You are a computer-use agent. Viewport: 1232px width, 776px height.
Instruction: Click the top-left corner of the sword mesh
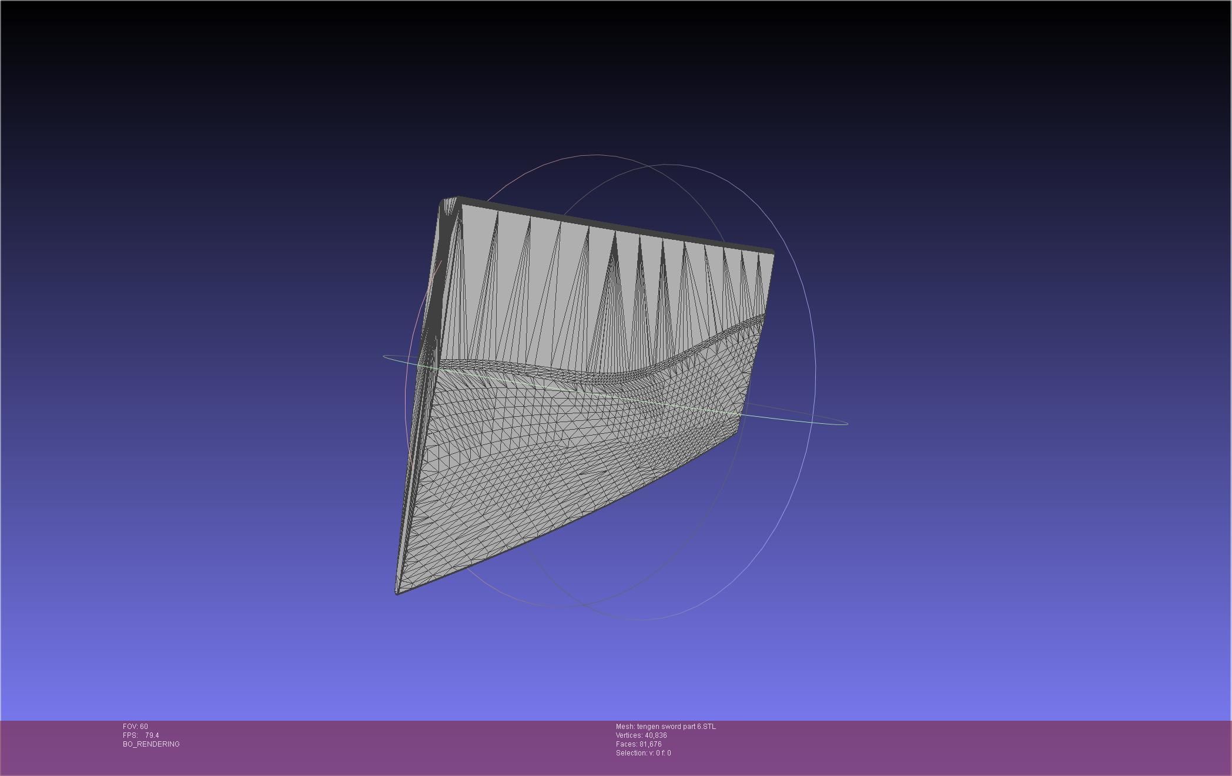click(444, 202)
